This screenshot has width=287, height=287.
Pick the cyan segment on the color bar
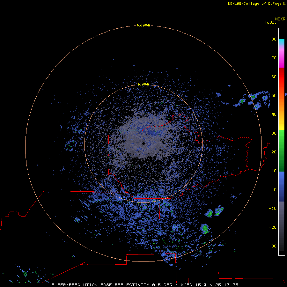point(282,42)
